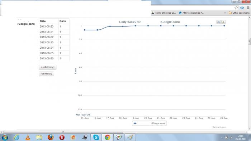Expand the hidden bookmarks overflow chevron
This screenshot has height=141, width=251.
pos(225,13)
